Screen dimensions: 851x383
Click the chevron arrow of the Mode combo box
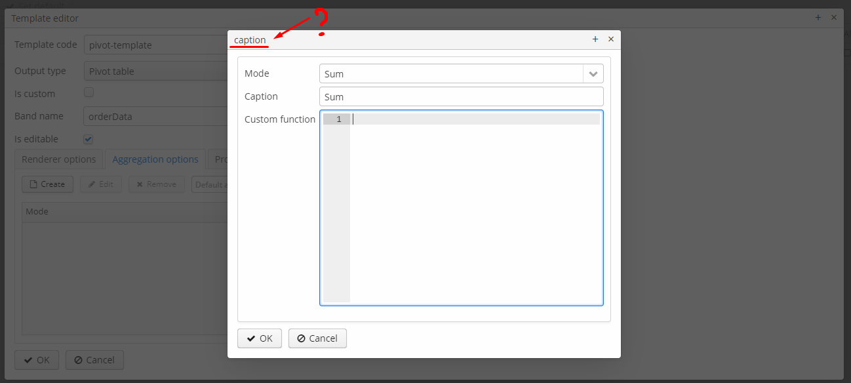point(593,73)
